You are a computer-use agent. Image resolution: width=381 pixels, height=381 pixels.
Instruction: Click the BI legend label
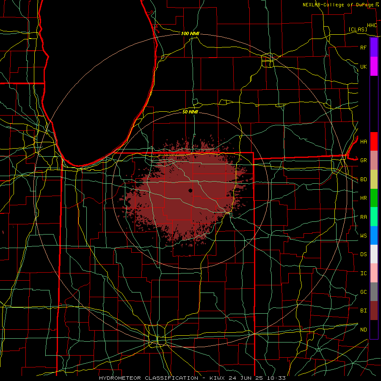point(363,311)
